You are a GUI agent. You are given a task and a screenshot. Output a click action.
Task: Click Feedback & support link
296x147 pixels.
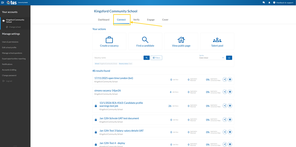pos(285,3)
